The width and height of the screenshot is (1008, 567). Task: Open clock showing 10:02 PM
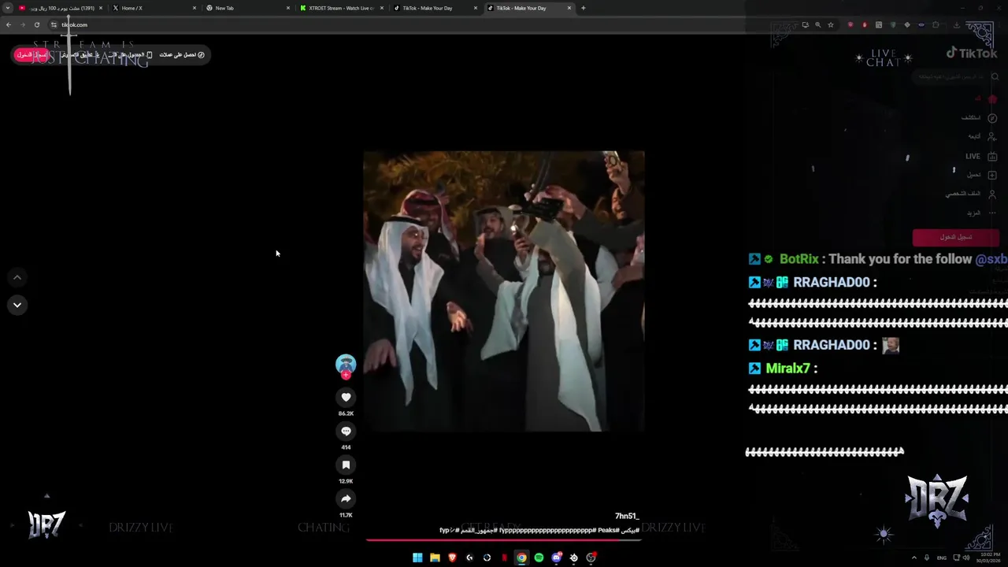point(987,558)
